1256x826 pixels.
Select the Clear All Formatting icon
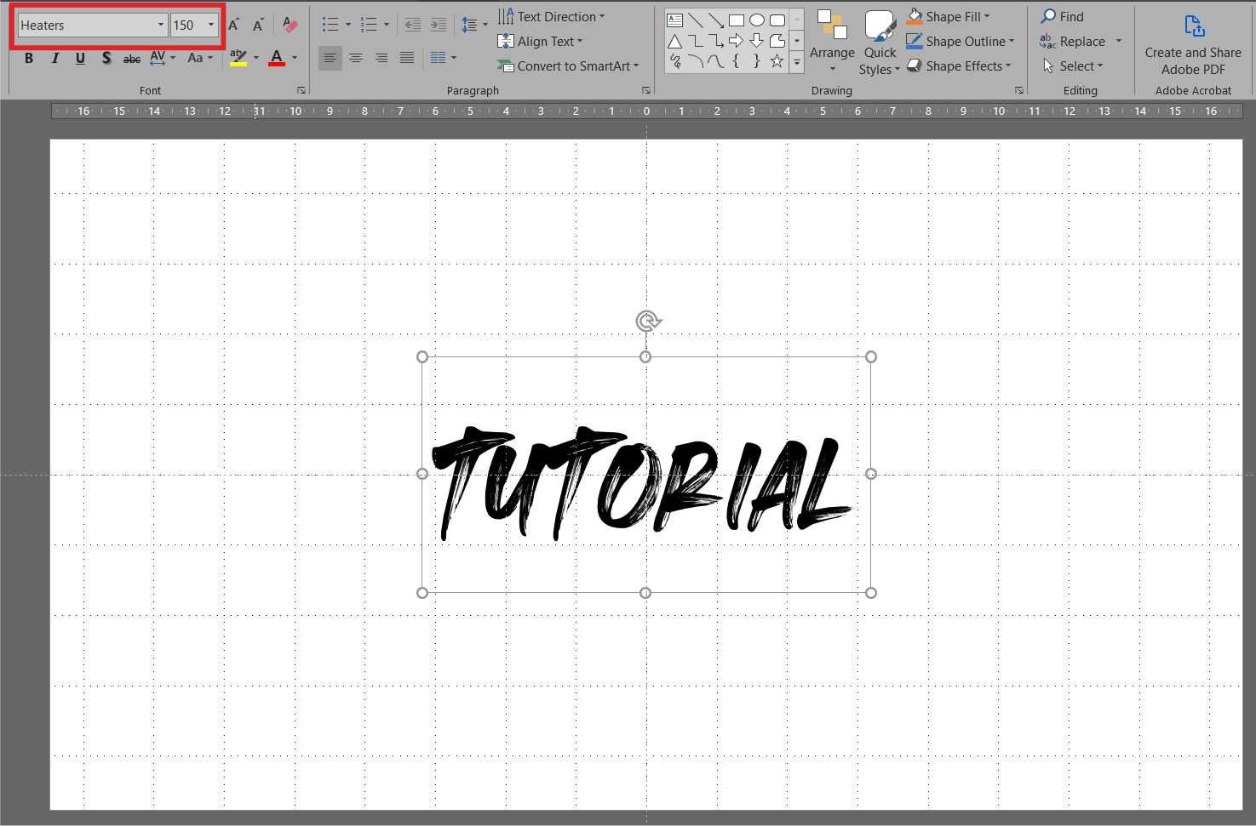point(290,25)
